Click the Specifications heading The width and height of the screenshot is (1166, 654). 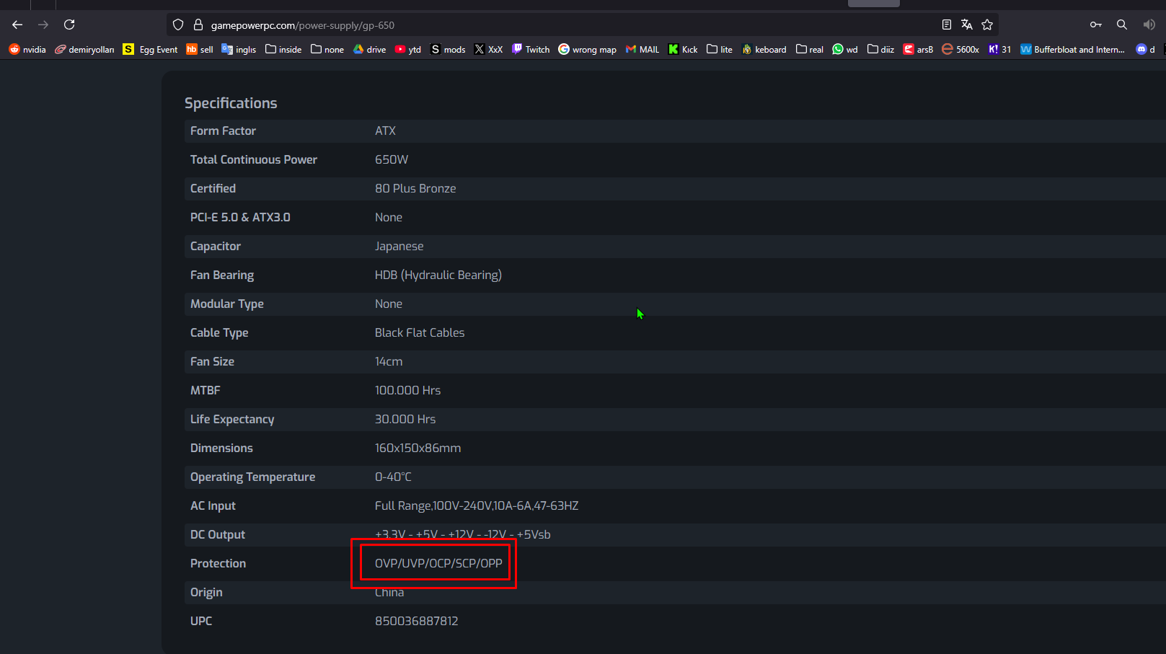231,103
